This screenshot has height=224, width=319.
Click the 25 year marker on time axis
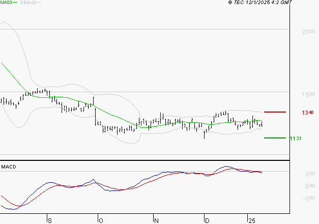click(x=252, y=221)
